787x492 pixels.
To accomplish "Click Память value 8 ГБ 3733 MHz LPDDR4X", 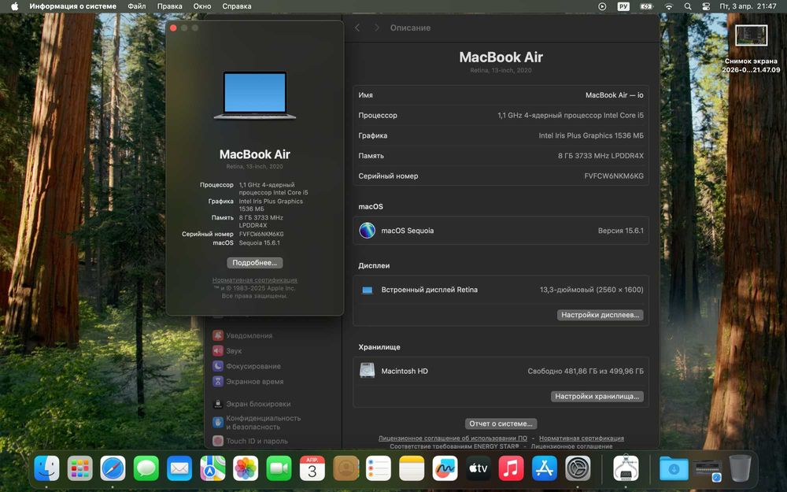I will click(x=600, y=156).
